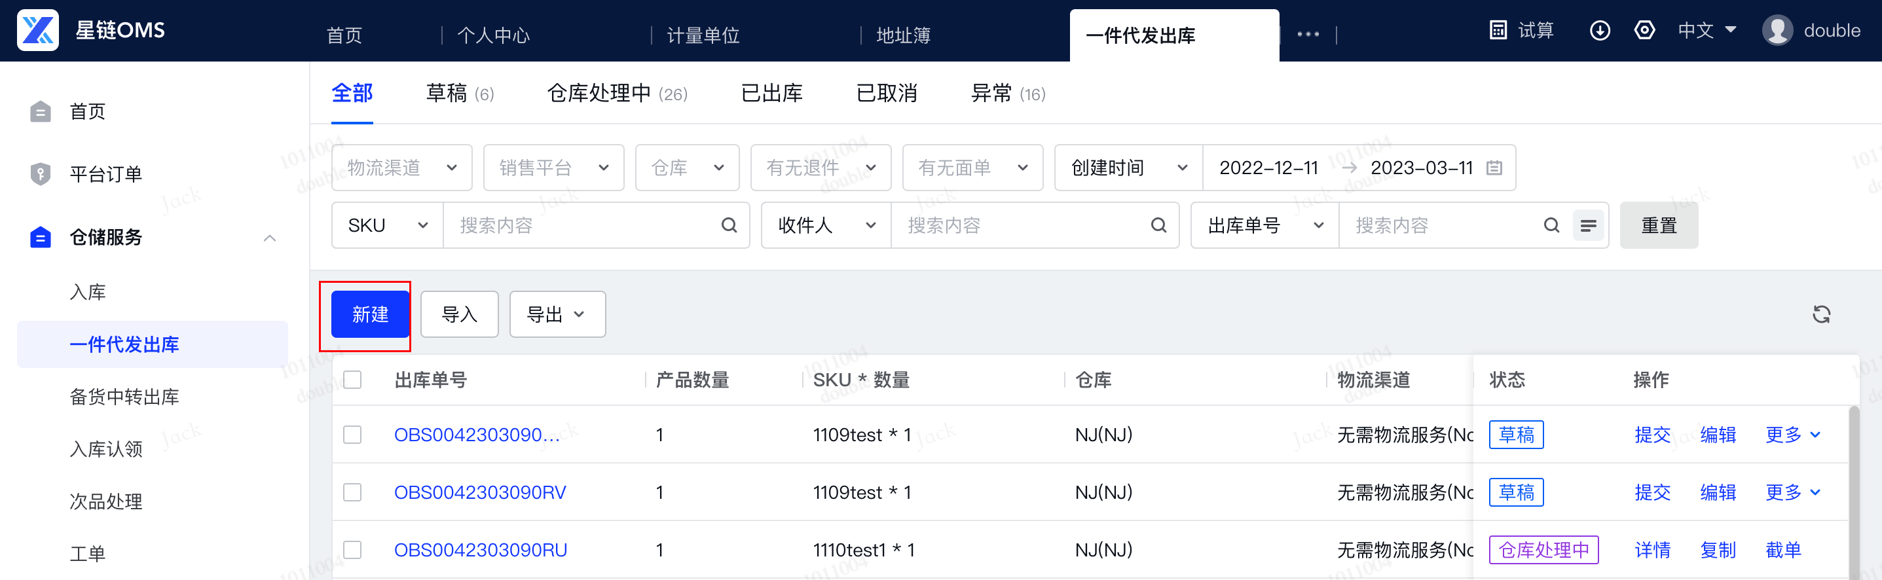The height and width of the screenshot is (580, 1882).
Task: Open the 有无退件 filter dropdown
Action: point(821,168)
